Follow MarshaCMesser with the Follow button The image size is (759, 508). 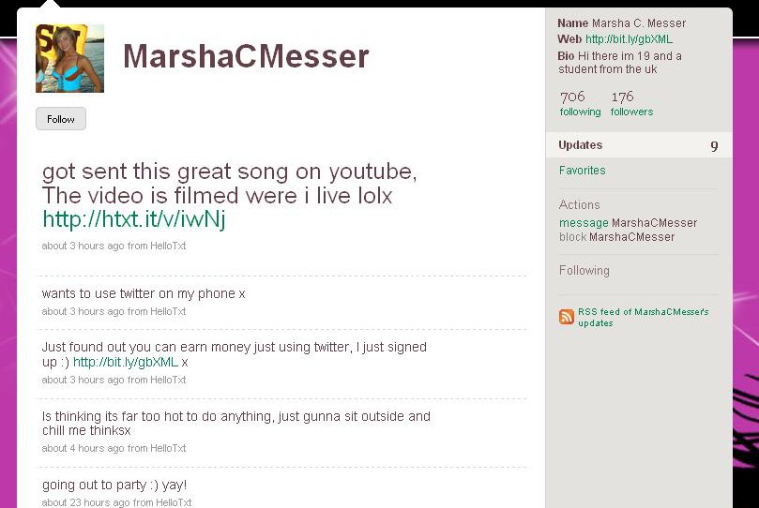[x=61, y=119]
